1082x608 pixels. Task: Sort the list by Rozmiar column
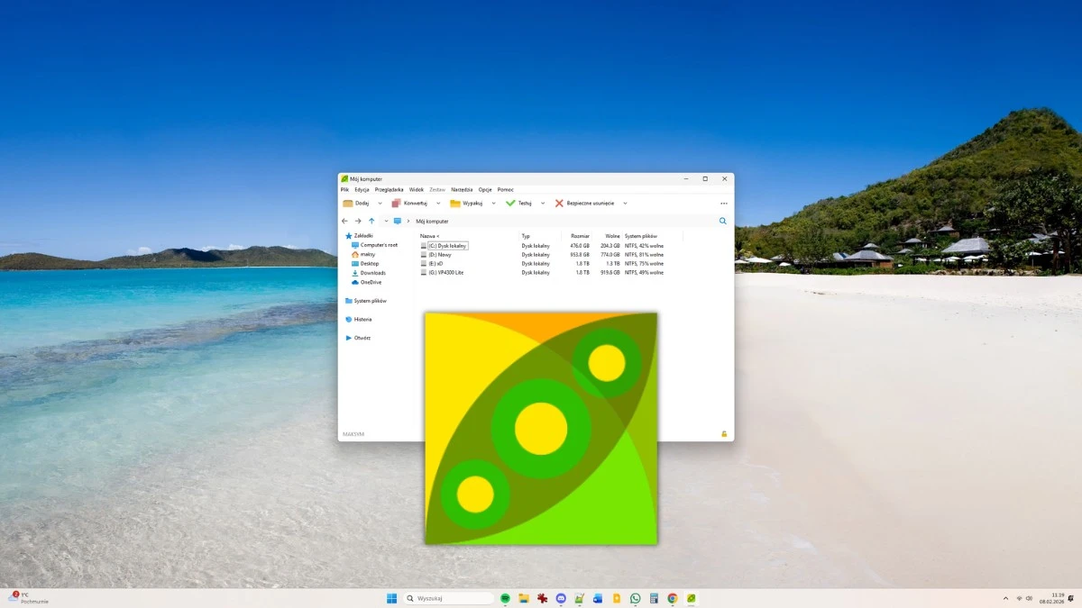pyautogui.click(x=580, y=236)
